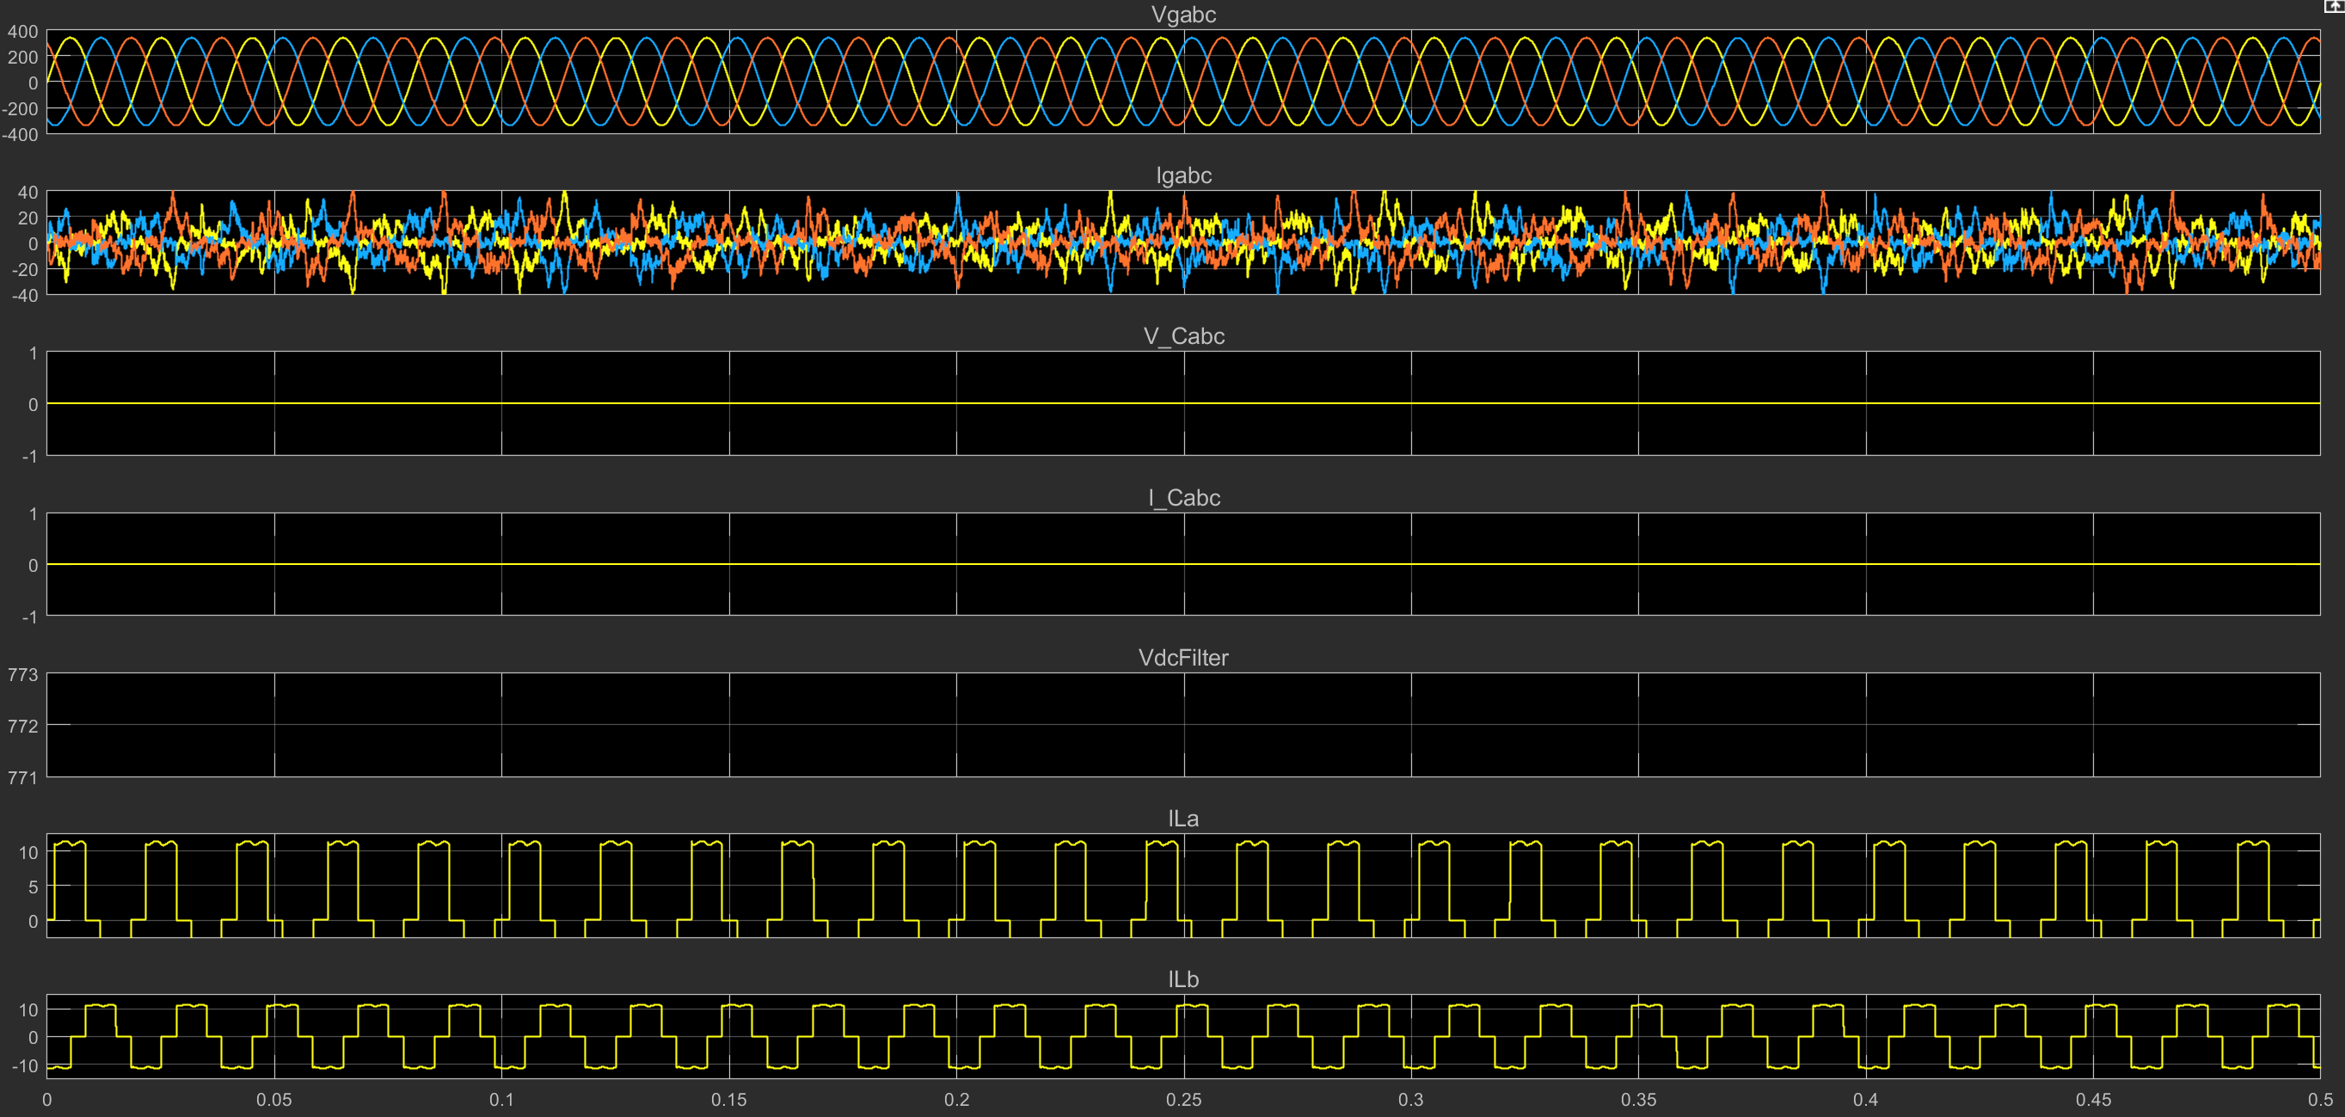
Task: Click the restore toolbar icon at top right
Action: (x=2334, y=5)
